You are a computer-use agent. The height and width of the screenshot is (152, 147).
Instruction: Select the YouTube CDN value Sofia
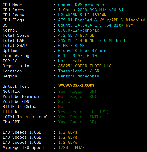[64, 102]
